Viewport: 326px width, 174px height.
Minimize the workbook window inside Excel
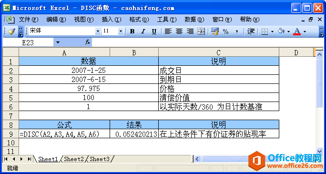pos(303,20)
